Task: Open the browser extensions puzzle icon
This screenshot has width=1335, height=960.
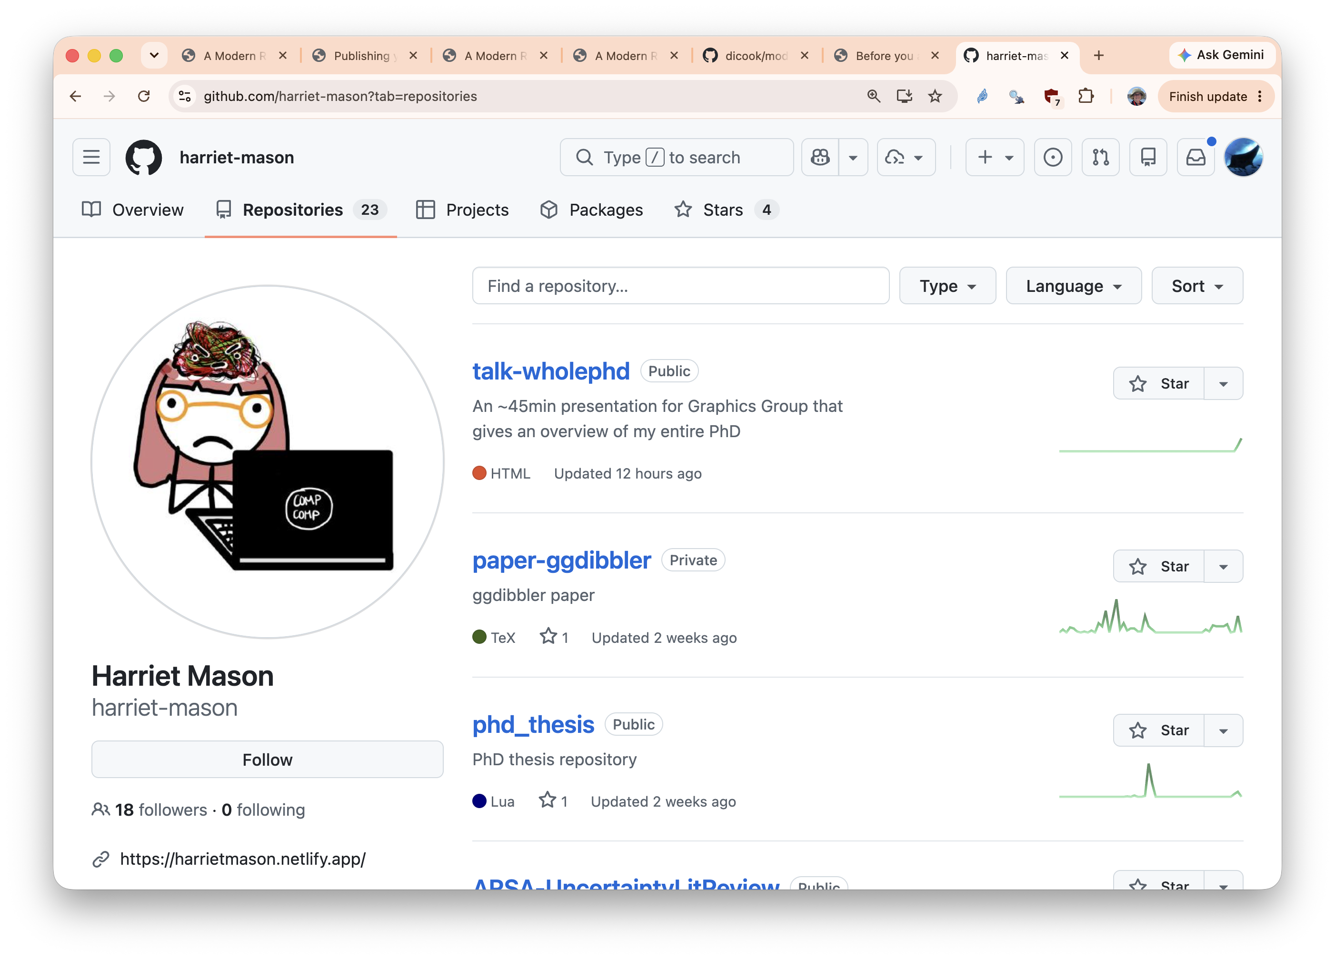Action: pyautogui.click(x=1086, y=96)
